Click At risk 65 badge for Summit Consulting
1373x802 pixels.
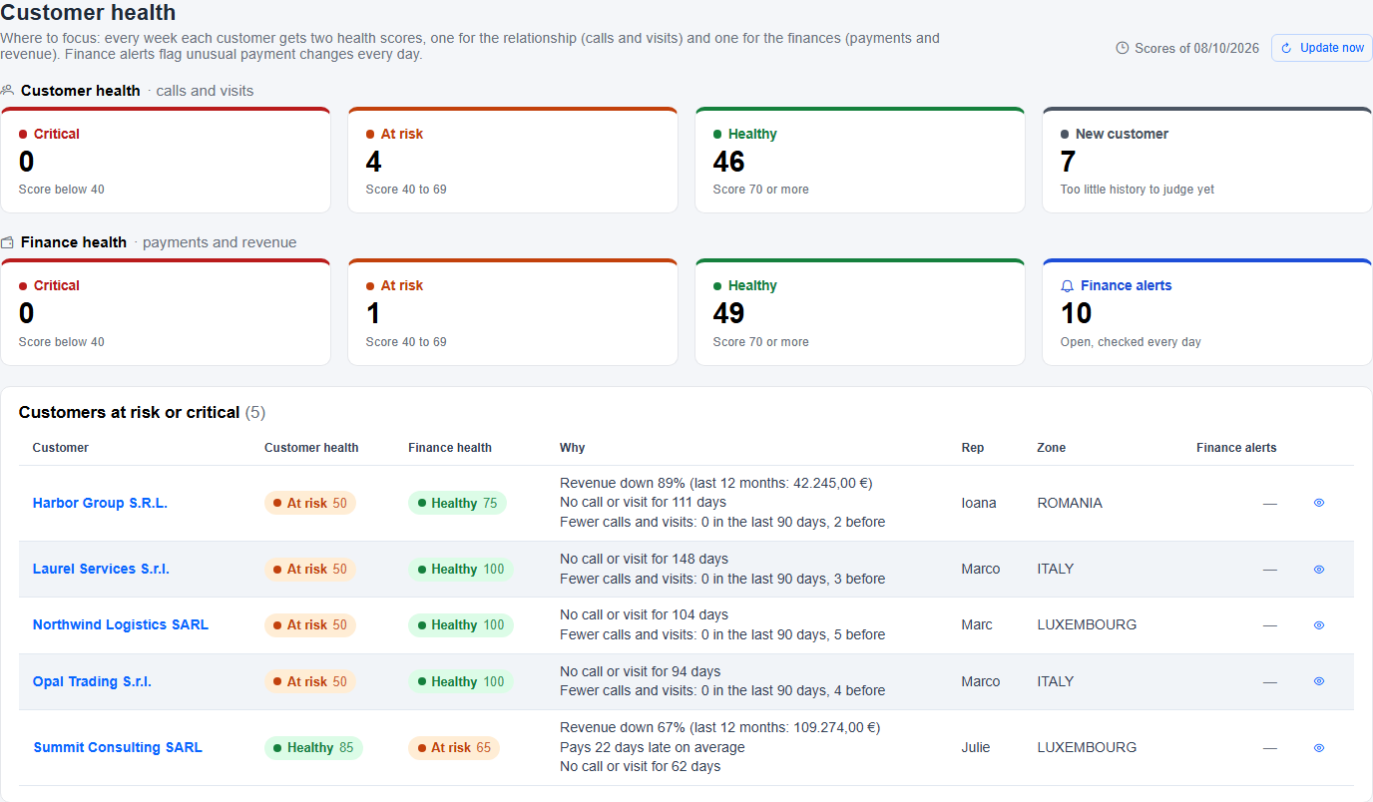click(454, 747)
